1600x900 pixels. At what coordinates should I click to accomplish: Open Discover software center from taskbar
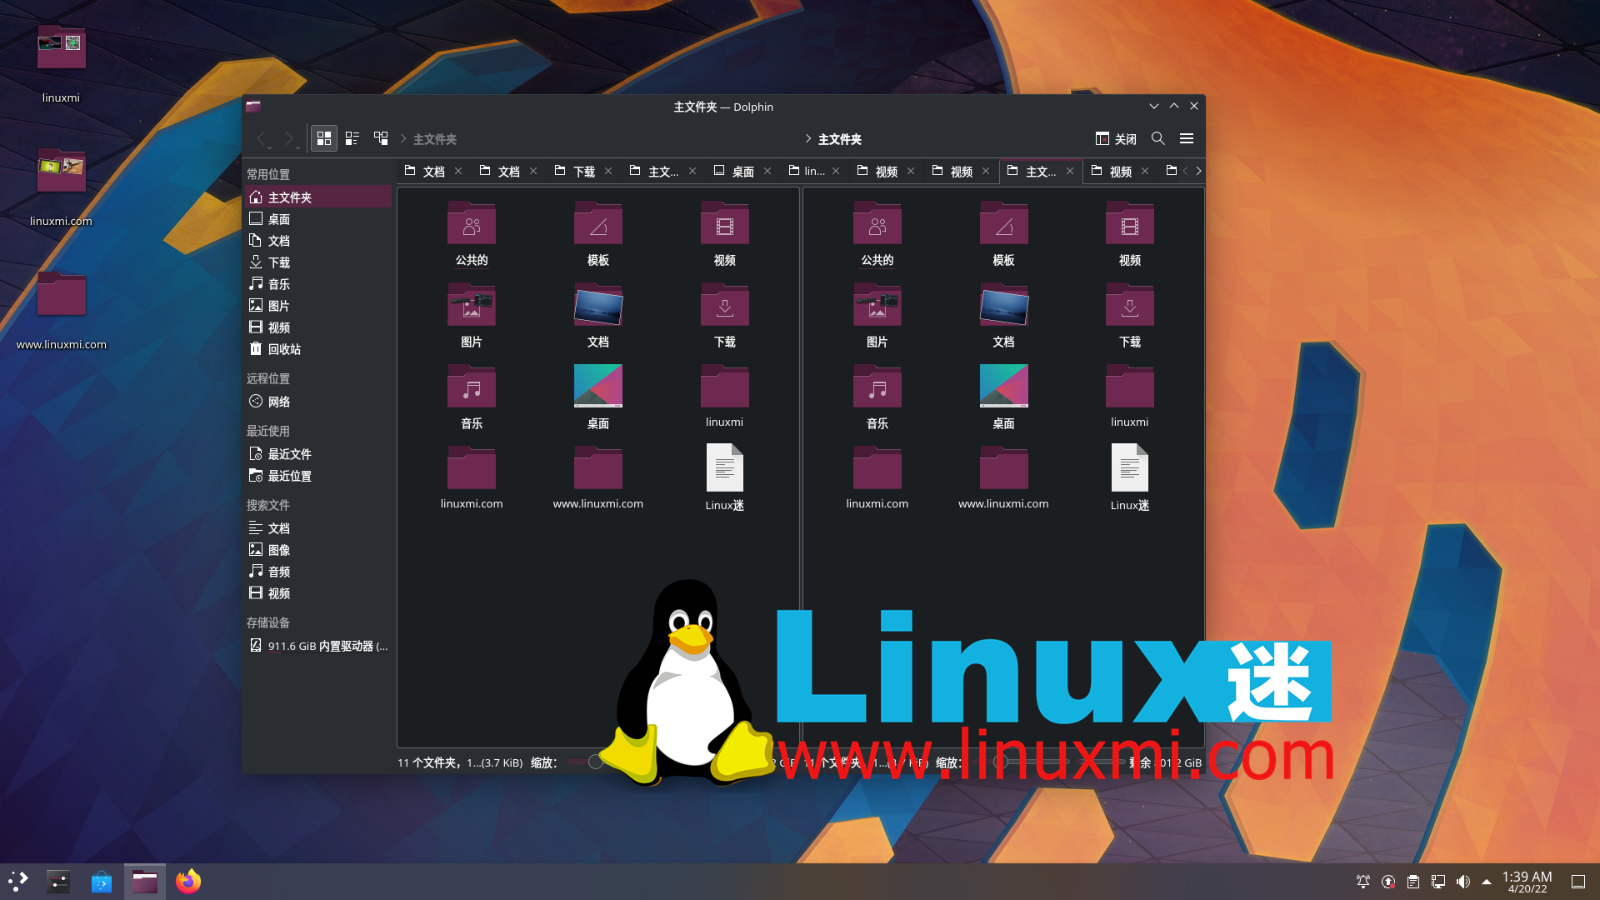(102, 881)
